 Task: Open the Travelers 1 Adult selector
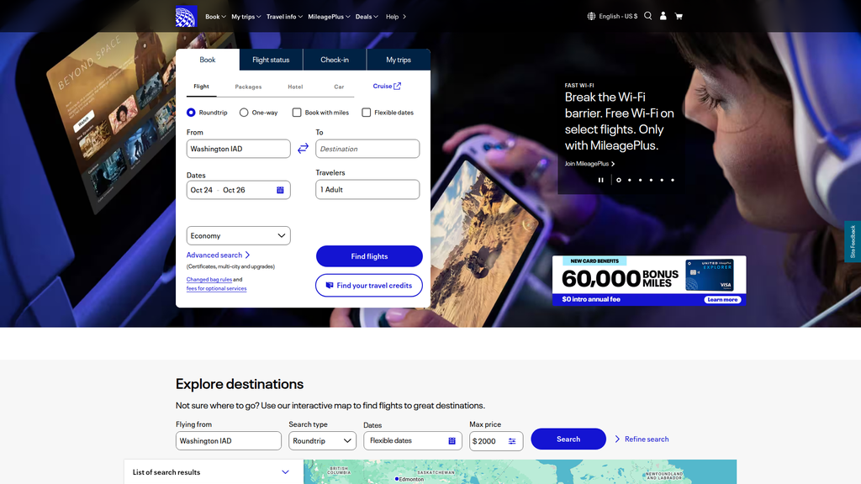367,189
